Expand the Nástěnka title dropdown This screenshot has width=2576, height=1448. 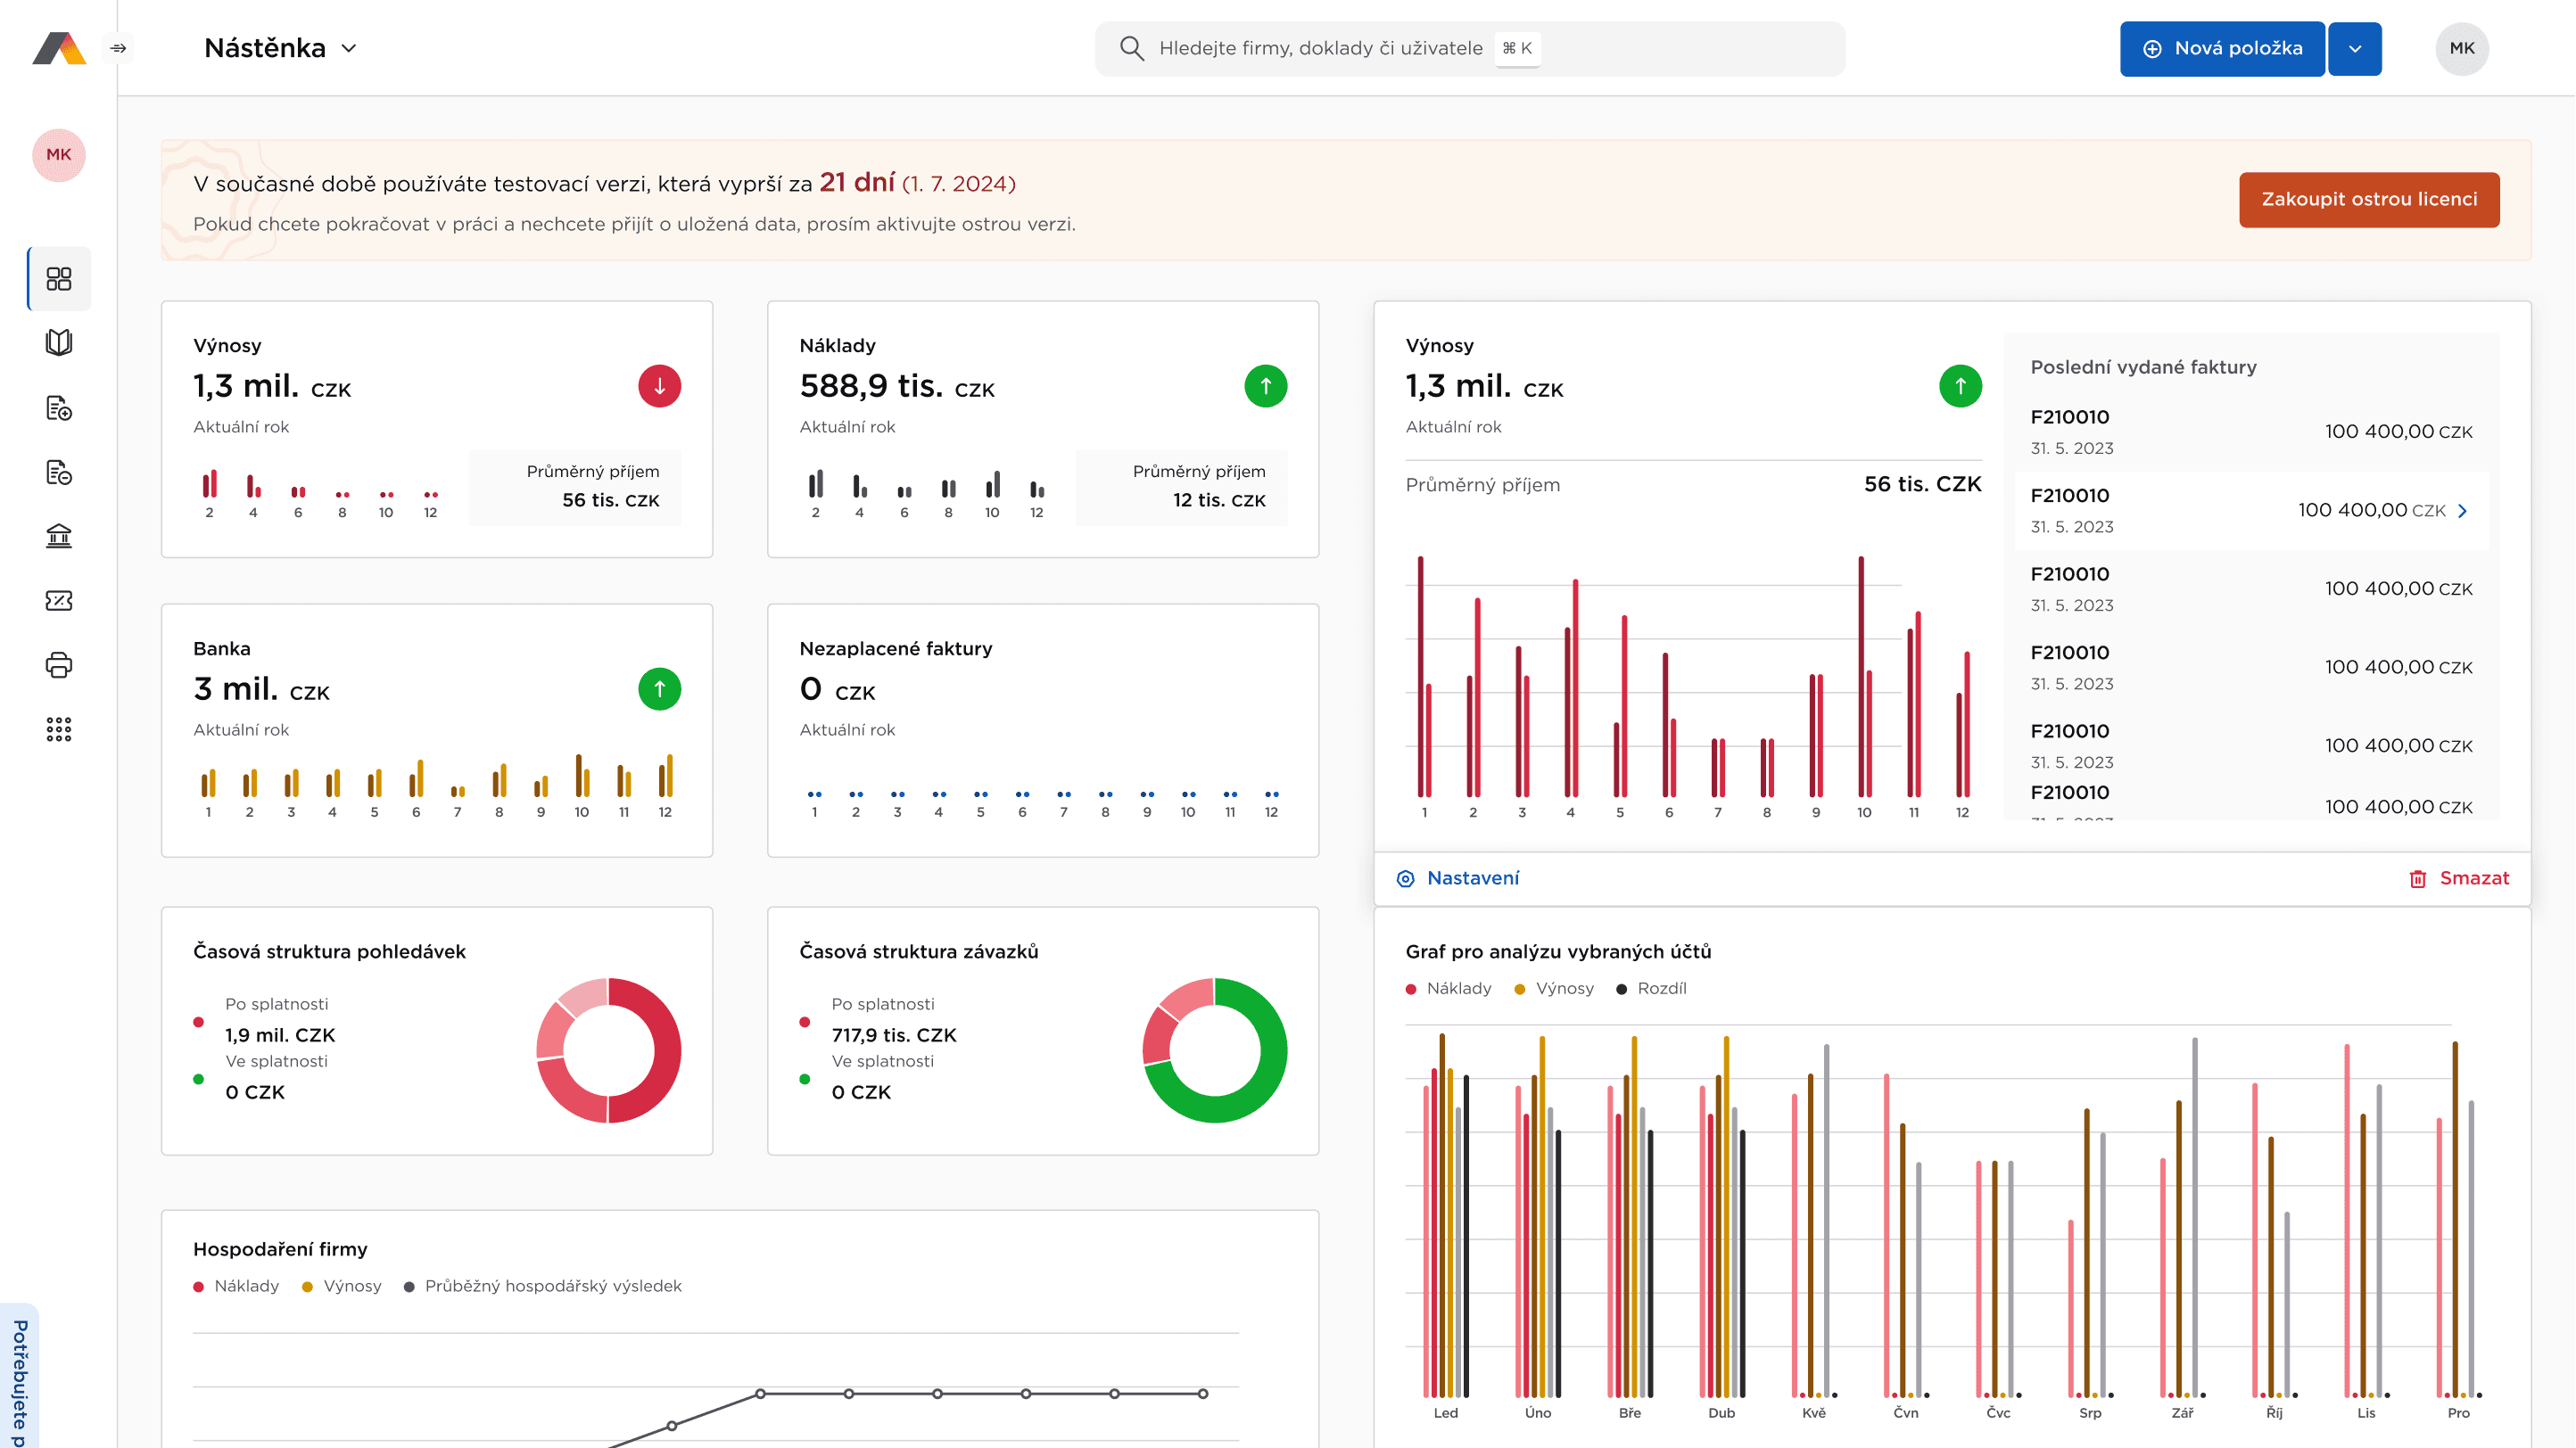(x=349, y=48)
